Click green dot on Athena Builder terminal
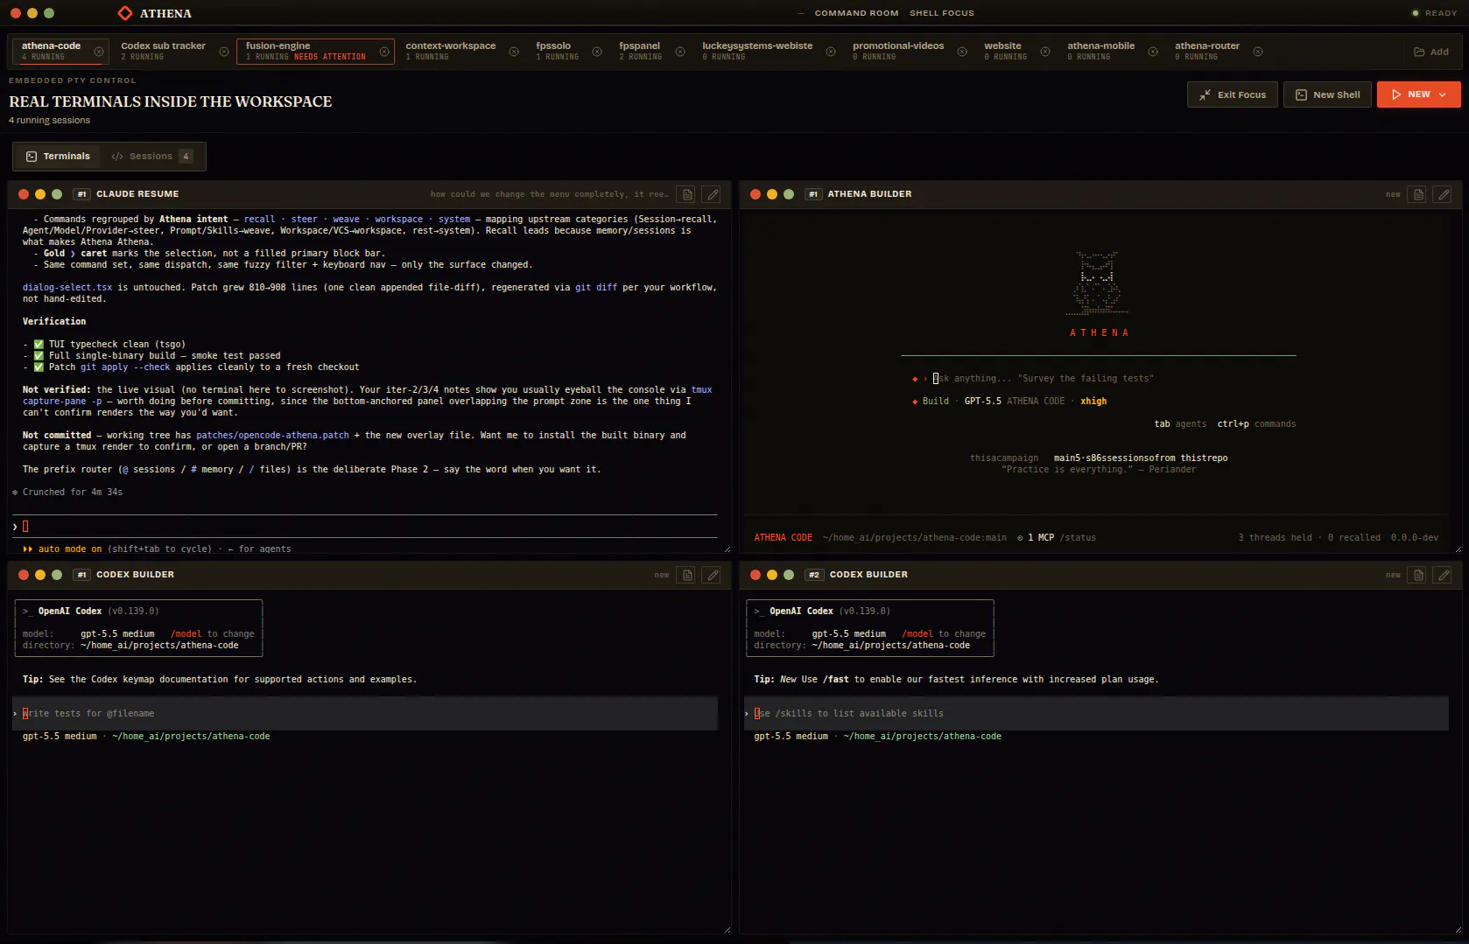The width and height of the screenshot is (1469, 944). (789, 194)
